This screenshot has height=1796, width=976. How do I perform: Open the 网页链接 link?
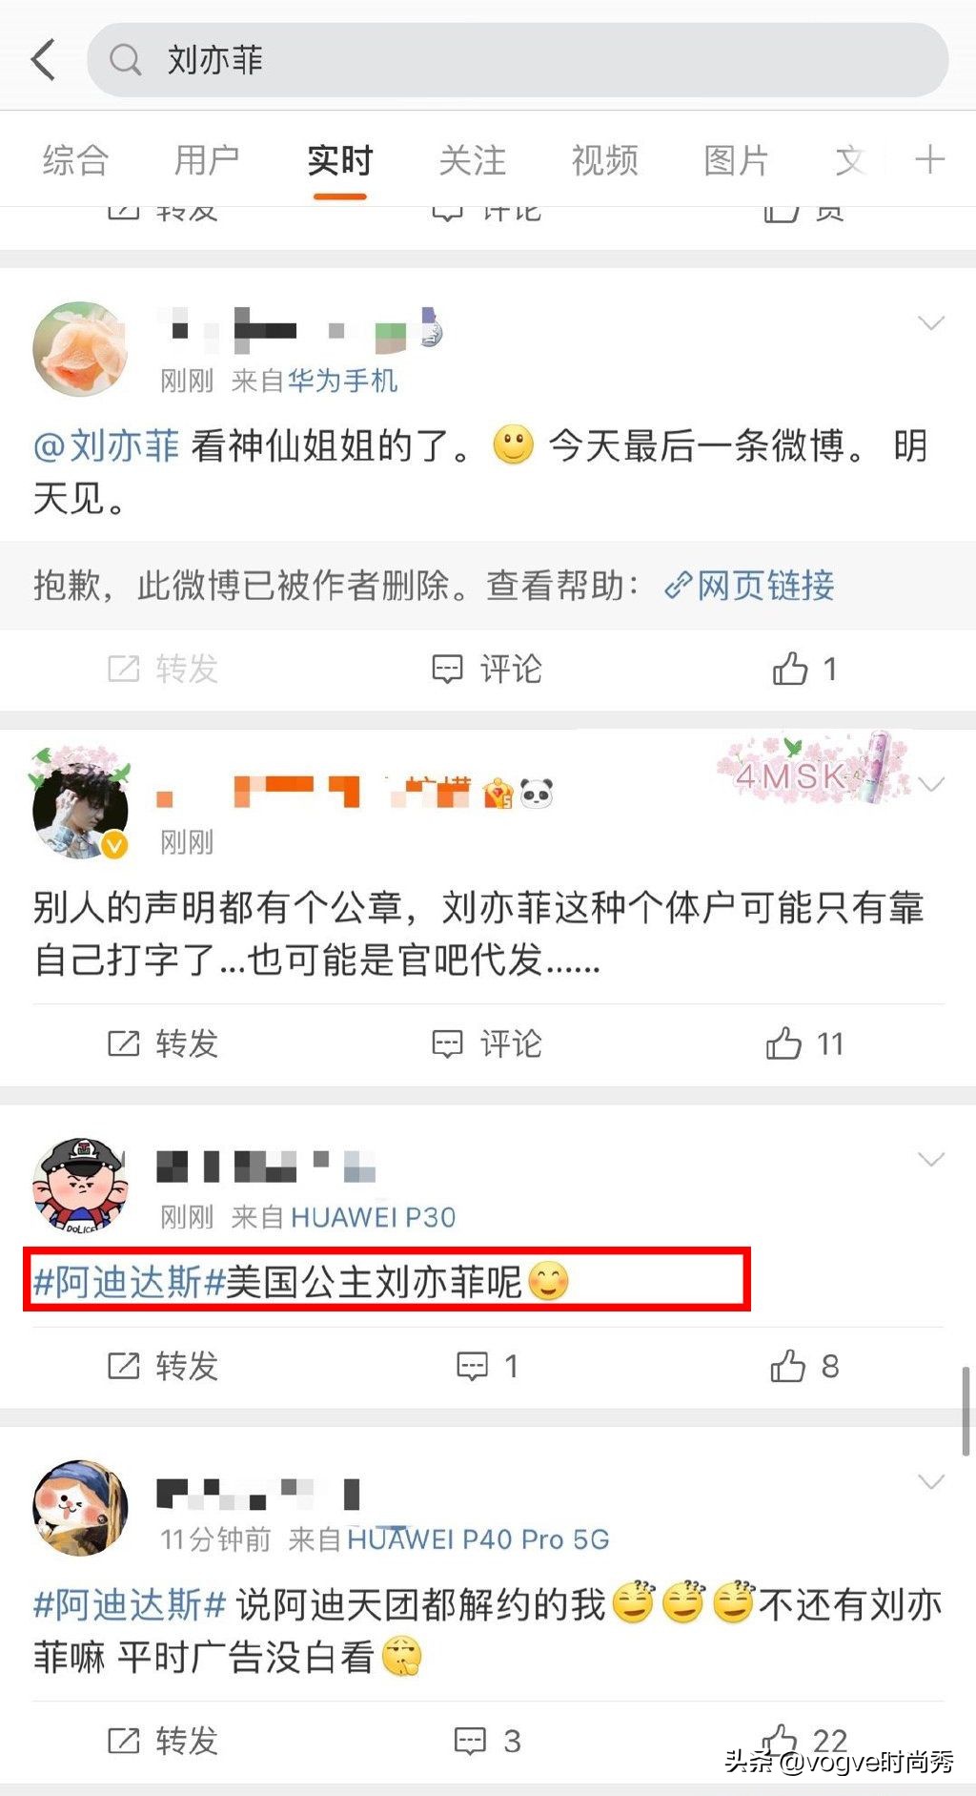[x=749, y=585]
